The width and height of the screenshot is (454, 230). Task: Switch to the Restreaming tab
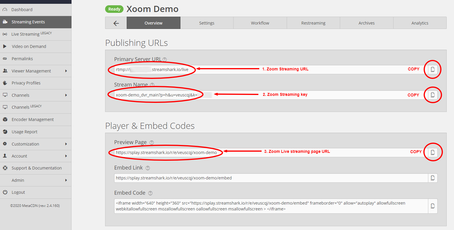(x=313, y=23)
